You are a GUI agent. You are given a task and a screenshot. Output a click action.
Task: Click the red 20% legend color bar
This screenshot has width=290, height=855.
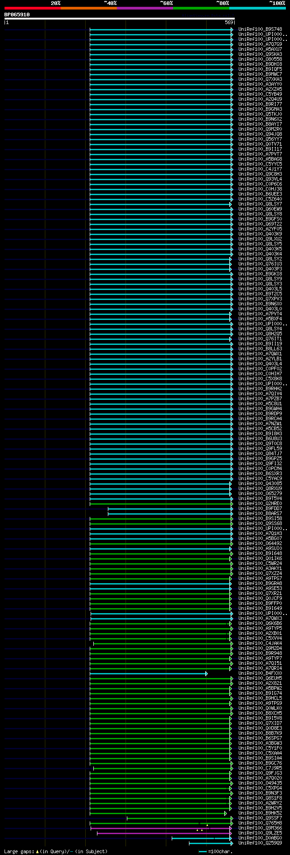pos(33,8)
